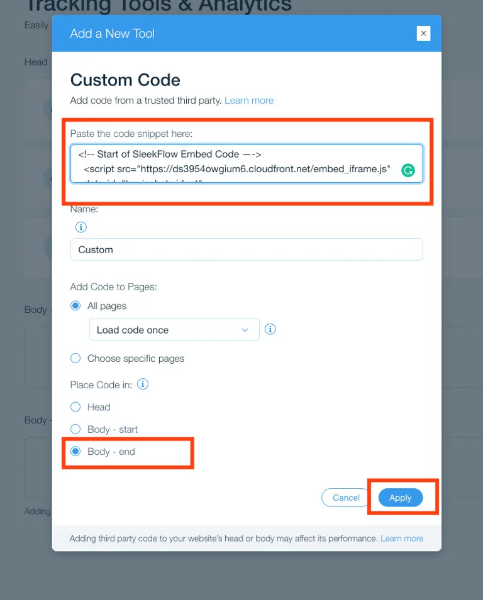Click the info icon next to Place Code in

click(x=142, y=384)
